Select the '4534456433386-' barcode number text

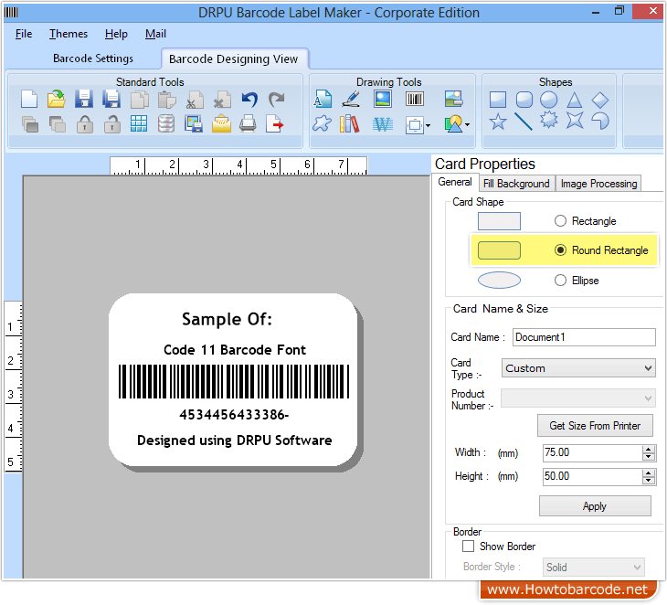(x=234, y=415)
